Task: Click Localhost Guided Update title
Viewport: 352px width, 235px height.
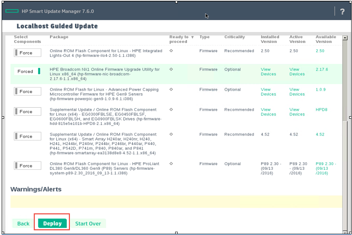Action: (57, 26)
